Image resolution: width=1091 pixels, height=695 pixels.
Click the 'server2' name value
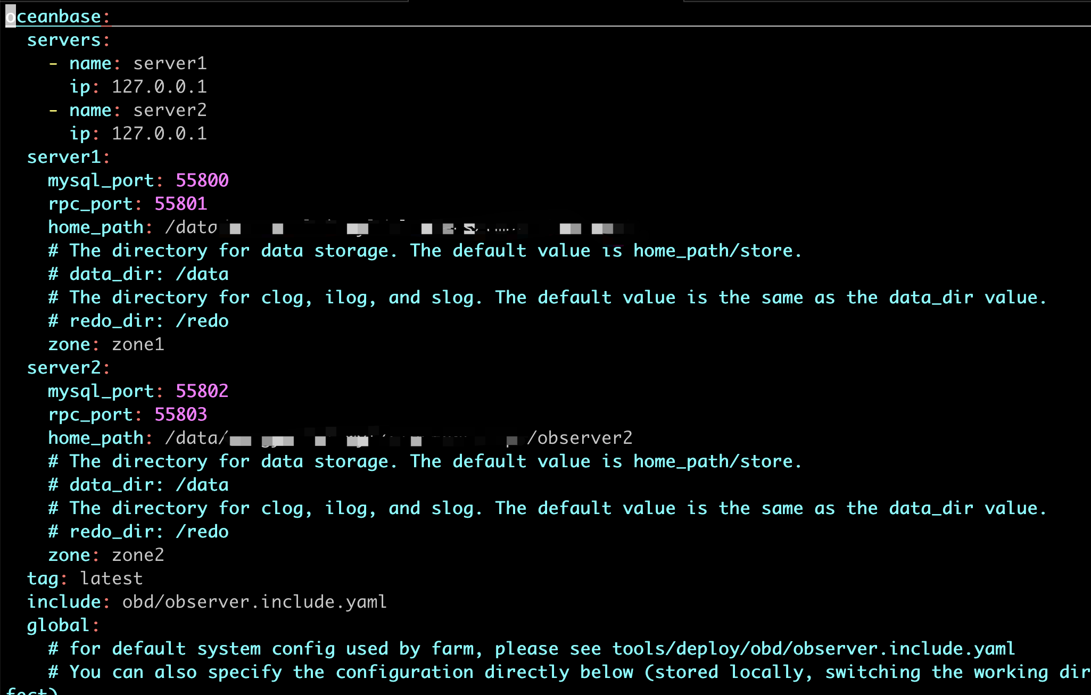point(170,110)
